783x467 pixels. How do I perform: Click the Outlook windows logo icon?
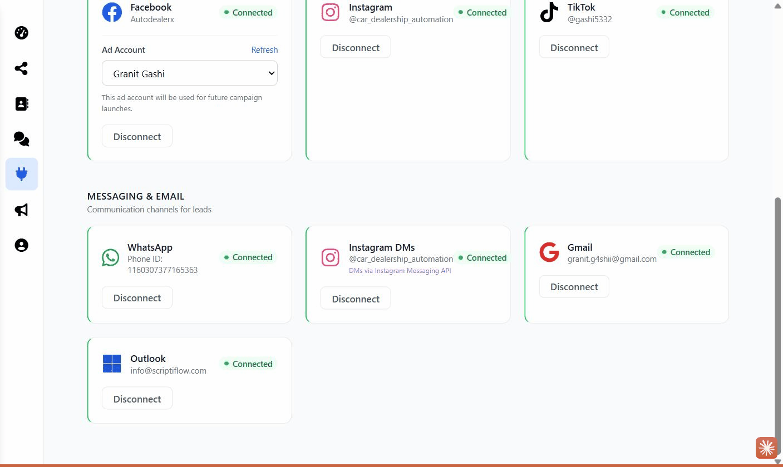(x=112, y=364)
